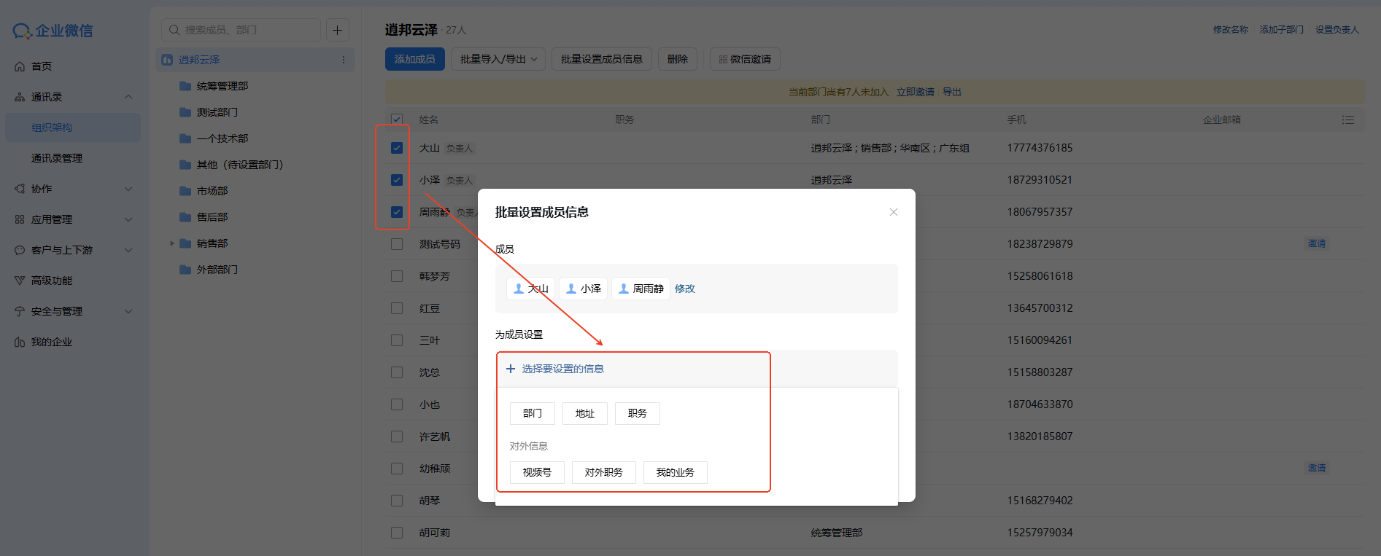Click the 首页 home icon in the sidebar
Screen dimensions: 1381x556
(20, 66)
